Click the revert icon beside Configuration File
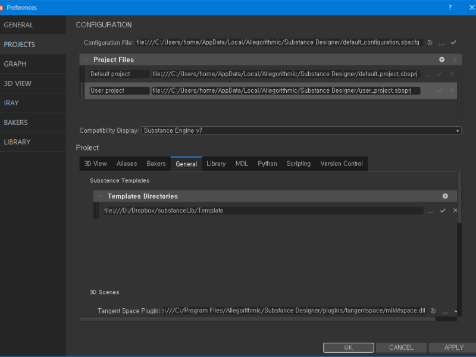This screenshot has width=476, height=357. pyautogui.click(x=430, y=42)
